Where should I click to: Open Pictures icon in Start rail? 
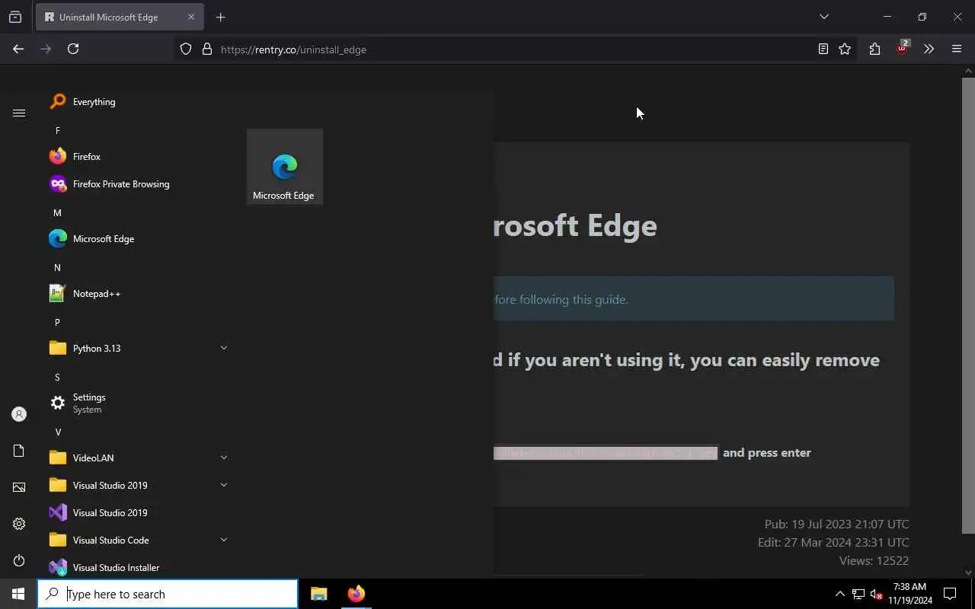pos(19,487)
